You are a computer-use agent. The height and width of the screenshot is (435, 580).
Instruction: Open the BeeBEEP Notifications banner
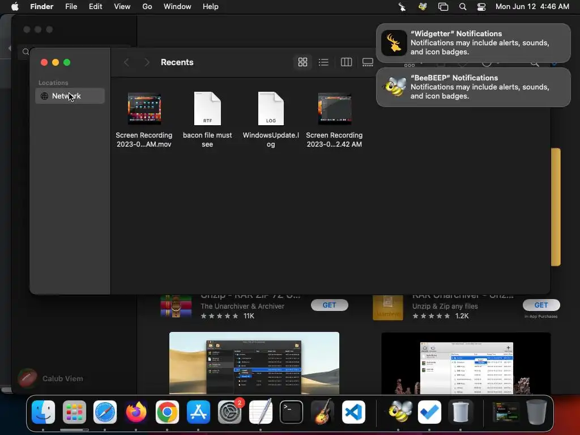point(473,87)
